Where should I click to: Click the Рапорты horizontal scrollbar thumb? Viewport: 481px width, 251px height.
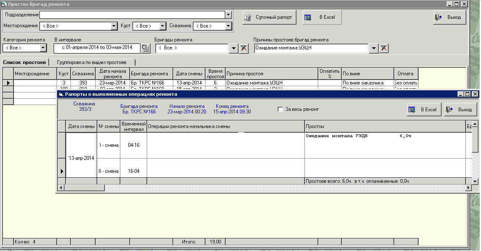pyautogui.click(x=84, y=188)
